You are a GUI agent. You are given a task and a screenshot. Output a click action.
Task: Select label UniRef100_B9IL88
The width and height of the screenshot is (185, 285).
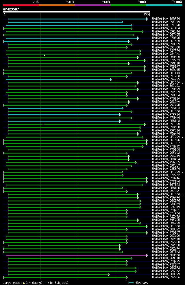click(166, 47)
